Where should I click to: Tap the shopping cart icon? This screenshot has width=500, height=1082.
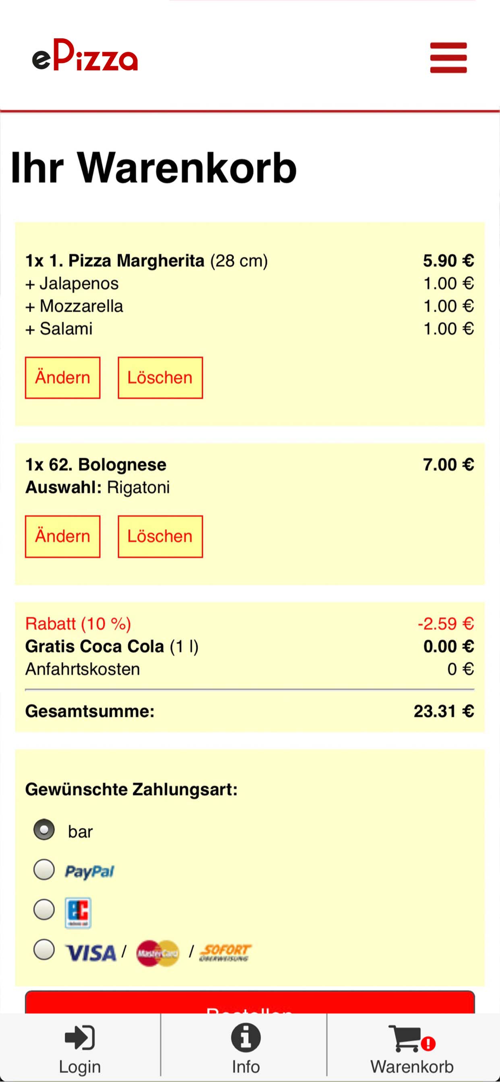pos(406,1038)
